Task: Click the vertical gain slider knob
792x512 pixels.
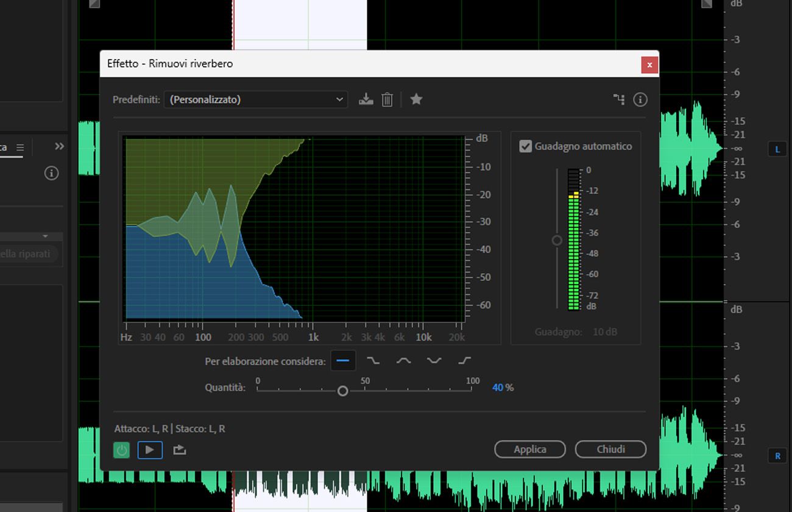Action: (557, 241)
